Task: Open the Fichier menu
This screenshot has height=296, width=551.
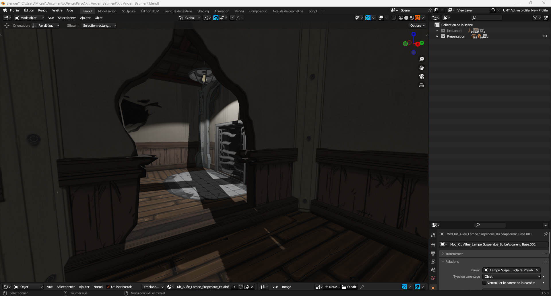Action: pyautogui.click(x=15, y=10)
